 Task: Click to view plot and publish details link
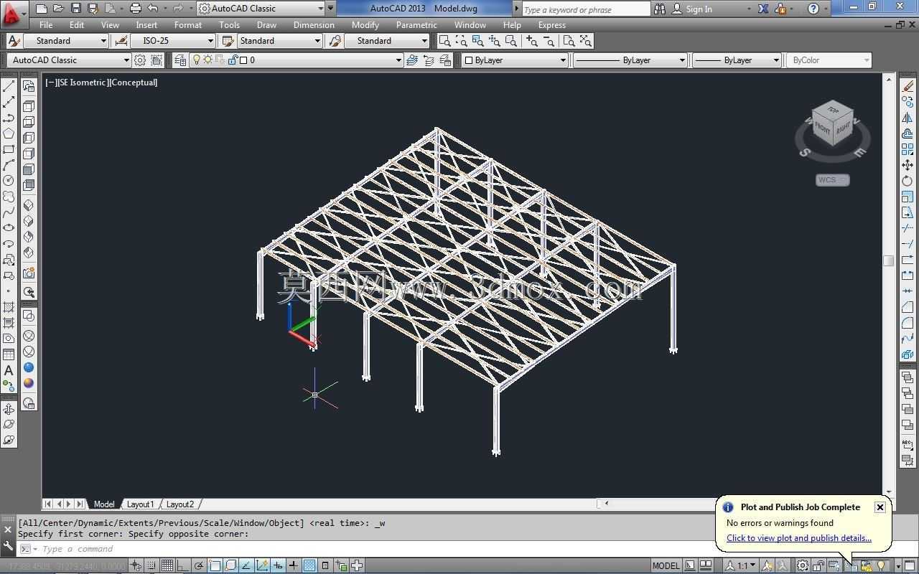(x=798, y=538)
